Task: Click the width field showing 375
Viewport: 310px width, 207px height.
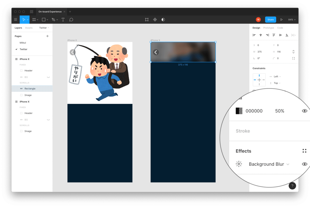Action: tap(261, 52)
